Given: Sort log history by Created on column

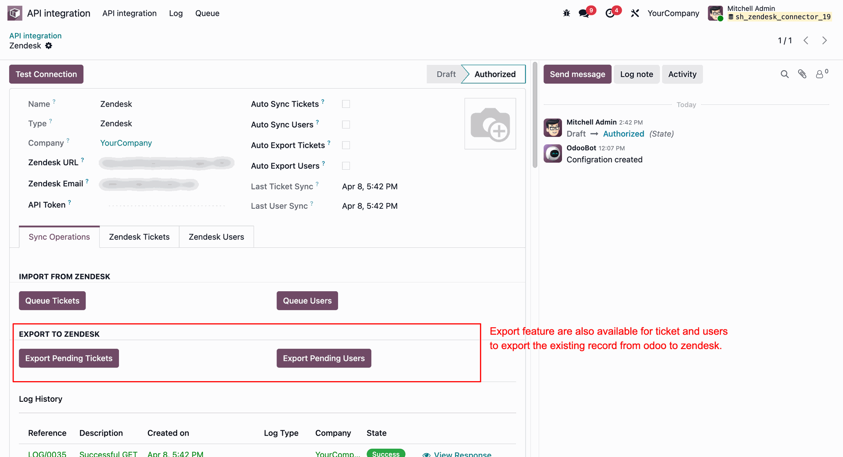Looking at the screenshot, I should click(168, 433).
